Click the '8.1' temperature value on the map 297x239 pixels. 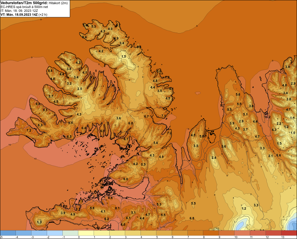coord(117,208)
